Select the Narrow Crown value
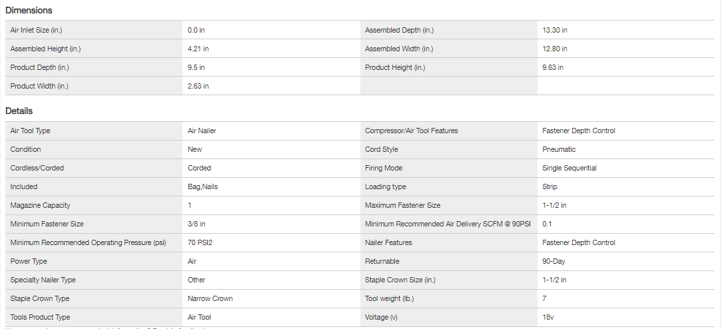The height and width of the screenshot is (329, 722). tap(210, 298)
